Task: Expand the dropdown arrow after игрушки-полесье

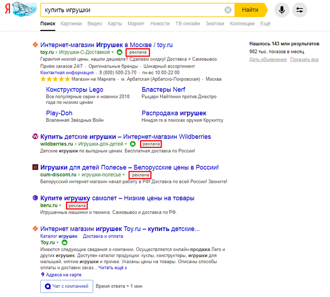Action: pos(124,175)
